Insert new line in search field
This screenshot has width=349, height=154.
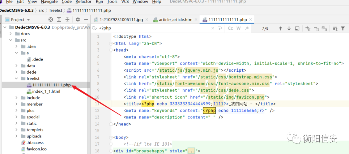[x=220, y=28]
